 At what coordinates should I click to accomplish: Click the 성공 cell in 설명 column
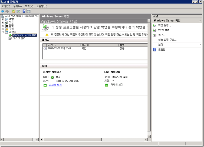(122, 49)
